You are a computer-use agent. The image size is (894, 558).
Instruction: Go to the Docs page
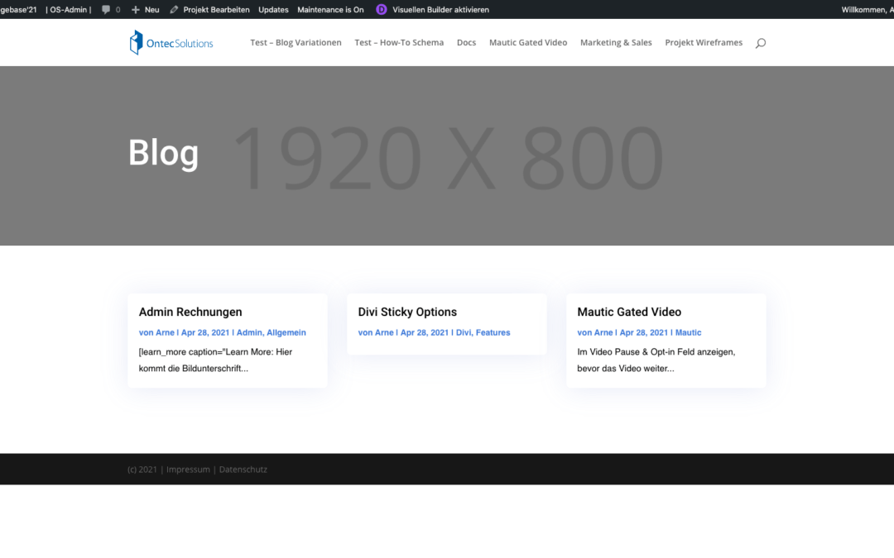(466, 43)
